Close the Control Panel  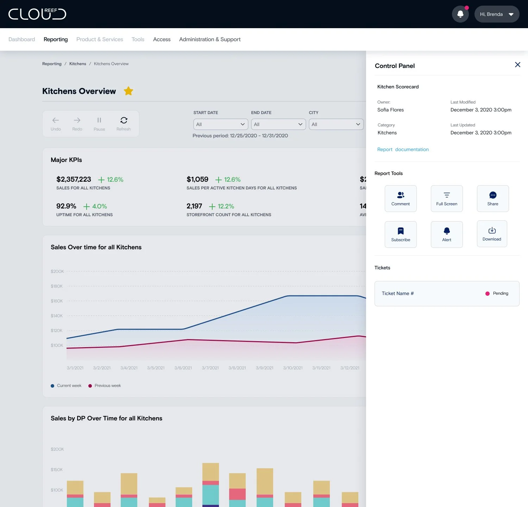coord(517,65)
